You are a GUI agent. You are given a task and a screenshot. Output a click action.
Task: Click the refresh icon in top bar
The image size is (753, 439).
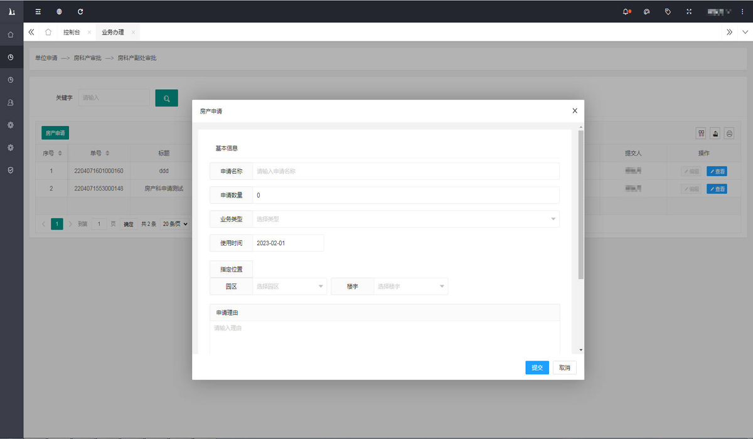tap(80, 11)
